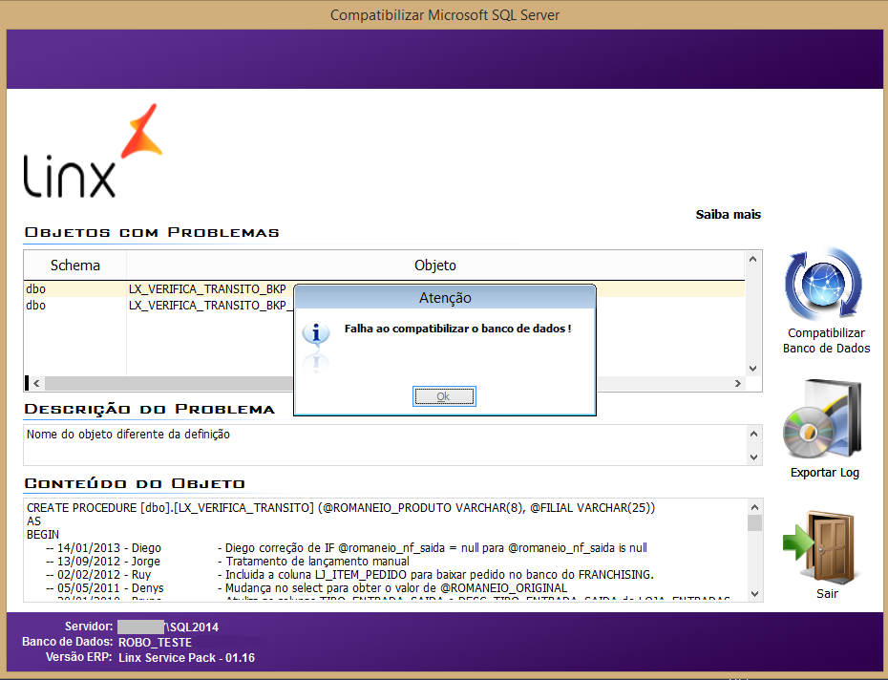Click the Compatibilizar Banco de Dados label
The image size is (888, 680).
click(x=826, y=341)
